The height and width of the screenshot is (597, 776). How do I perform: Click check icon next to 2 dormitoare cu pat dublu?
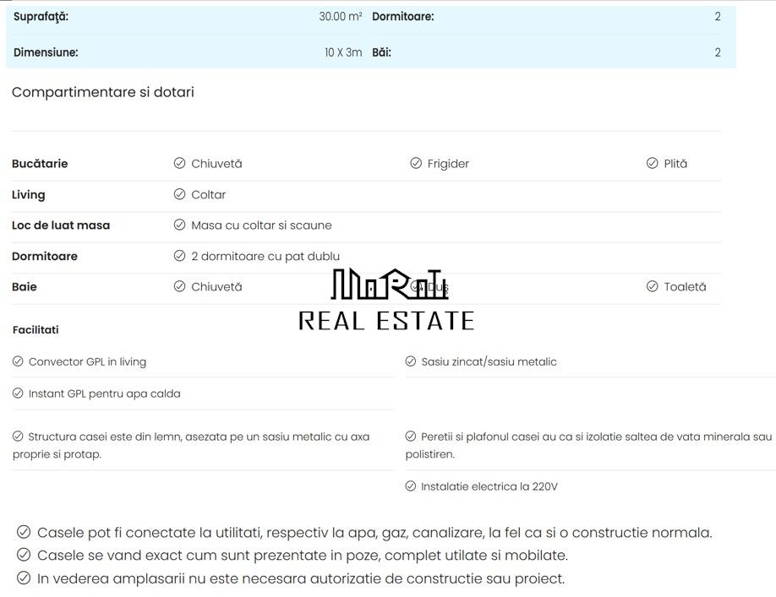[x=179, y=256]
